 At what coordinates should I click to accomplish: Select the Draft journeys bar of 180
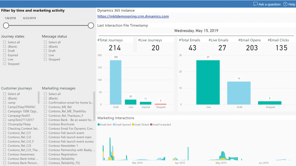click(116, 82)
